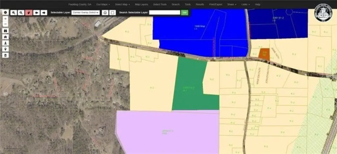The height and width of the screenshot is (154, 337).
Task: Open the Map Layers menu item
Action: (141, 4)
